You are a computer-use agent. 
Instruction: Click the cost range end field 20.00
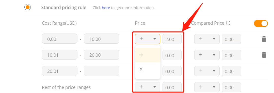click(102, 55)
